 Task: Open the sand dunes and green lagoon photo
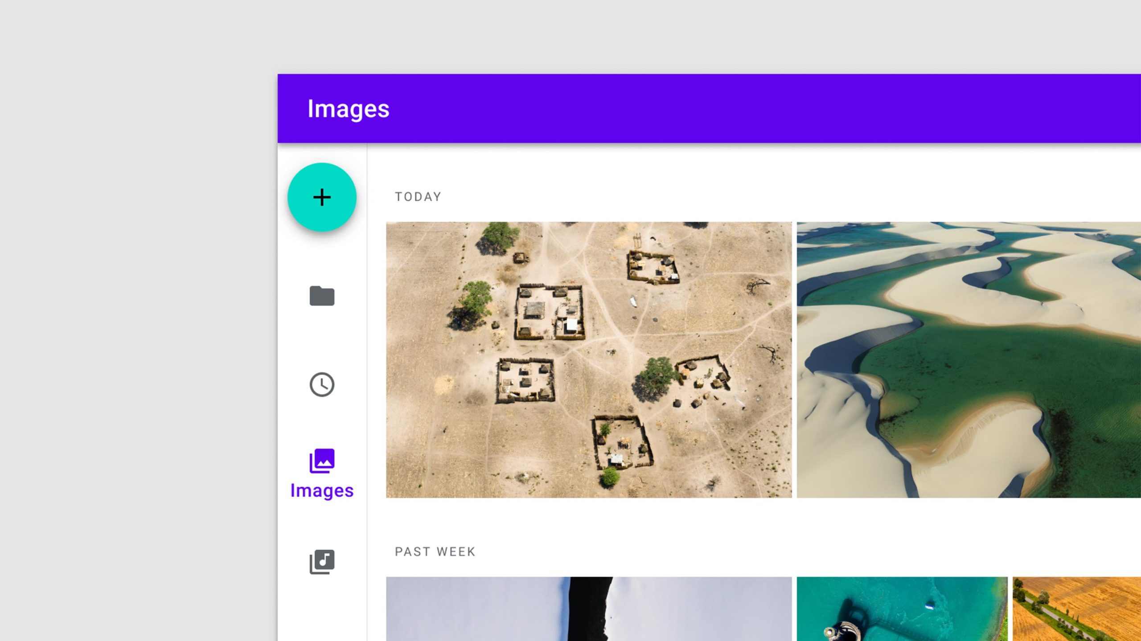tap(968, 359)
